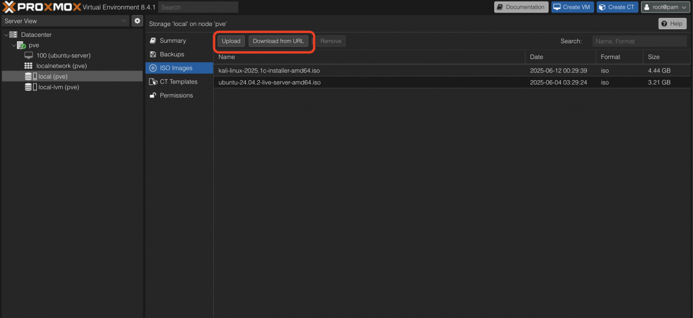Select ubuntu-24.04.2-live-server-amd64.iso row
The image size is (693, 318).
pyautogui.click(x=452, y=82)
